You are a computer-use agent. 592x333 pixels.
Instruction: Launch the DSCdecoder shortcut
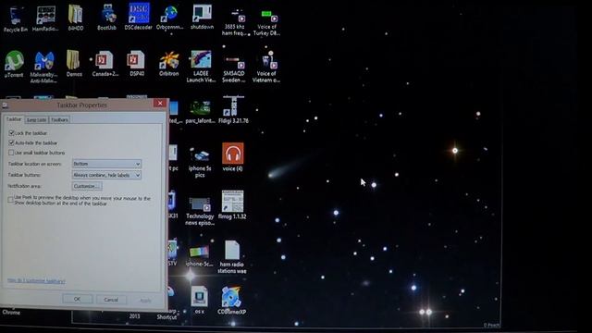[139, 17]
